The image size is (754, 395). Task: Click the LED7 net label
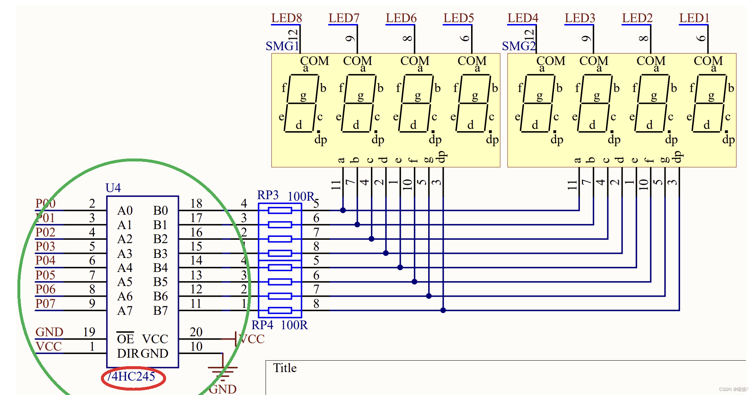pyautogui.click(x=344, y=18)
